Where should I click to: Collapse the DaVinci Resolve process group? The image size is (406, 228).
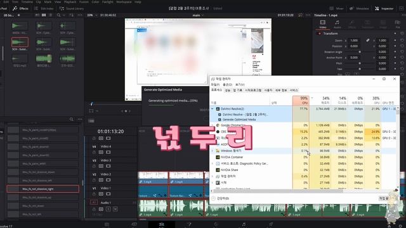click(x=213, y=109)
